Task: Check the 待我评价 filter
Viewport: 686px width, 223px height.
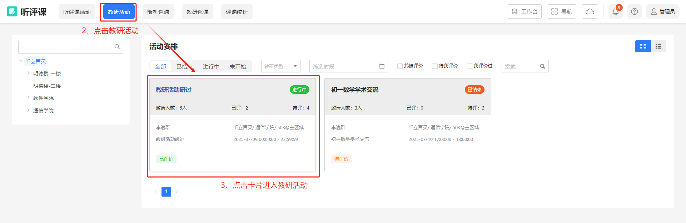Action: [434, 66]
